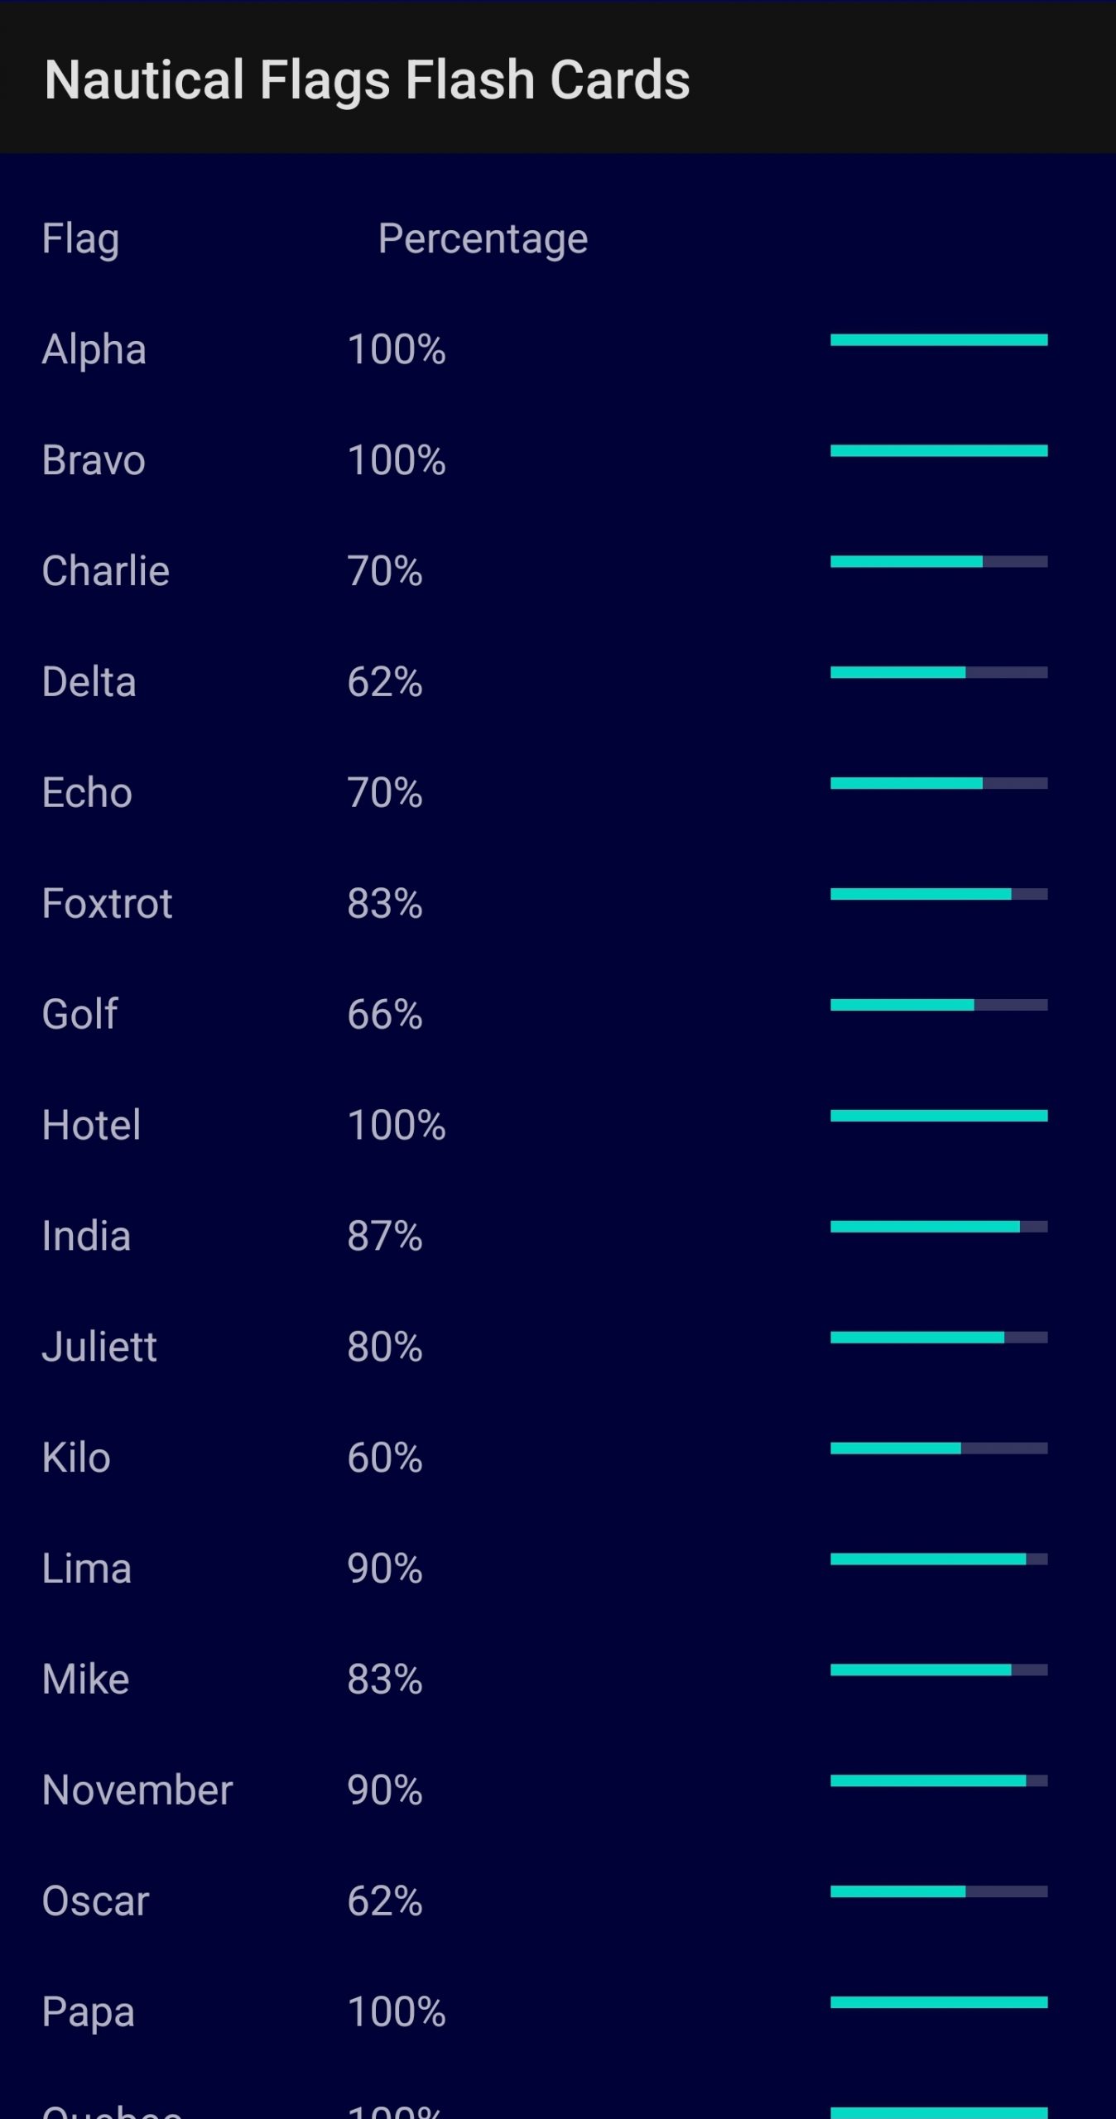This screenshot has height=2119, width=1116.
Task: Click Delta's 62% percentage value
Action: coord(385,682)
